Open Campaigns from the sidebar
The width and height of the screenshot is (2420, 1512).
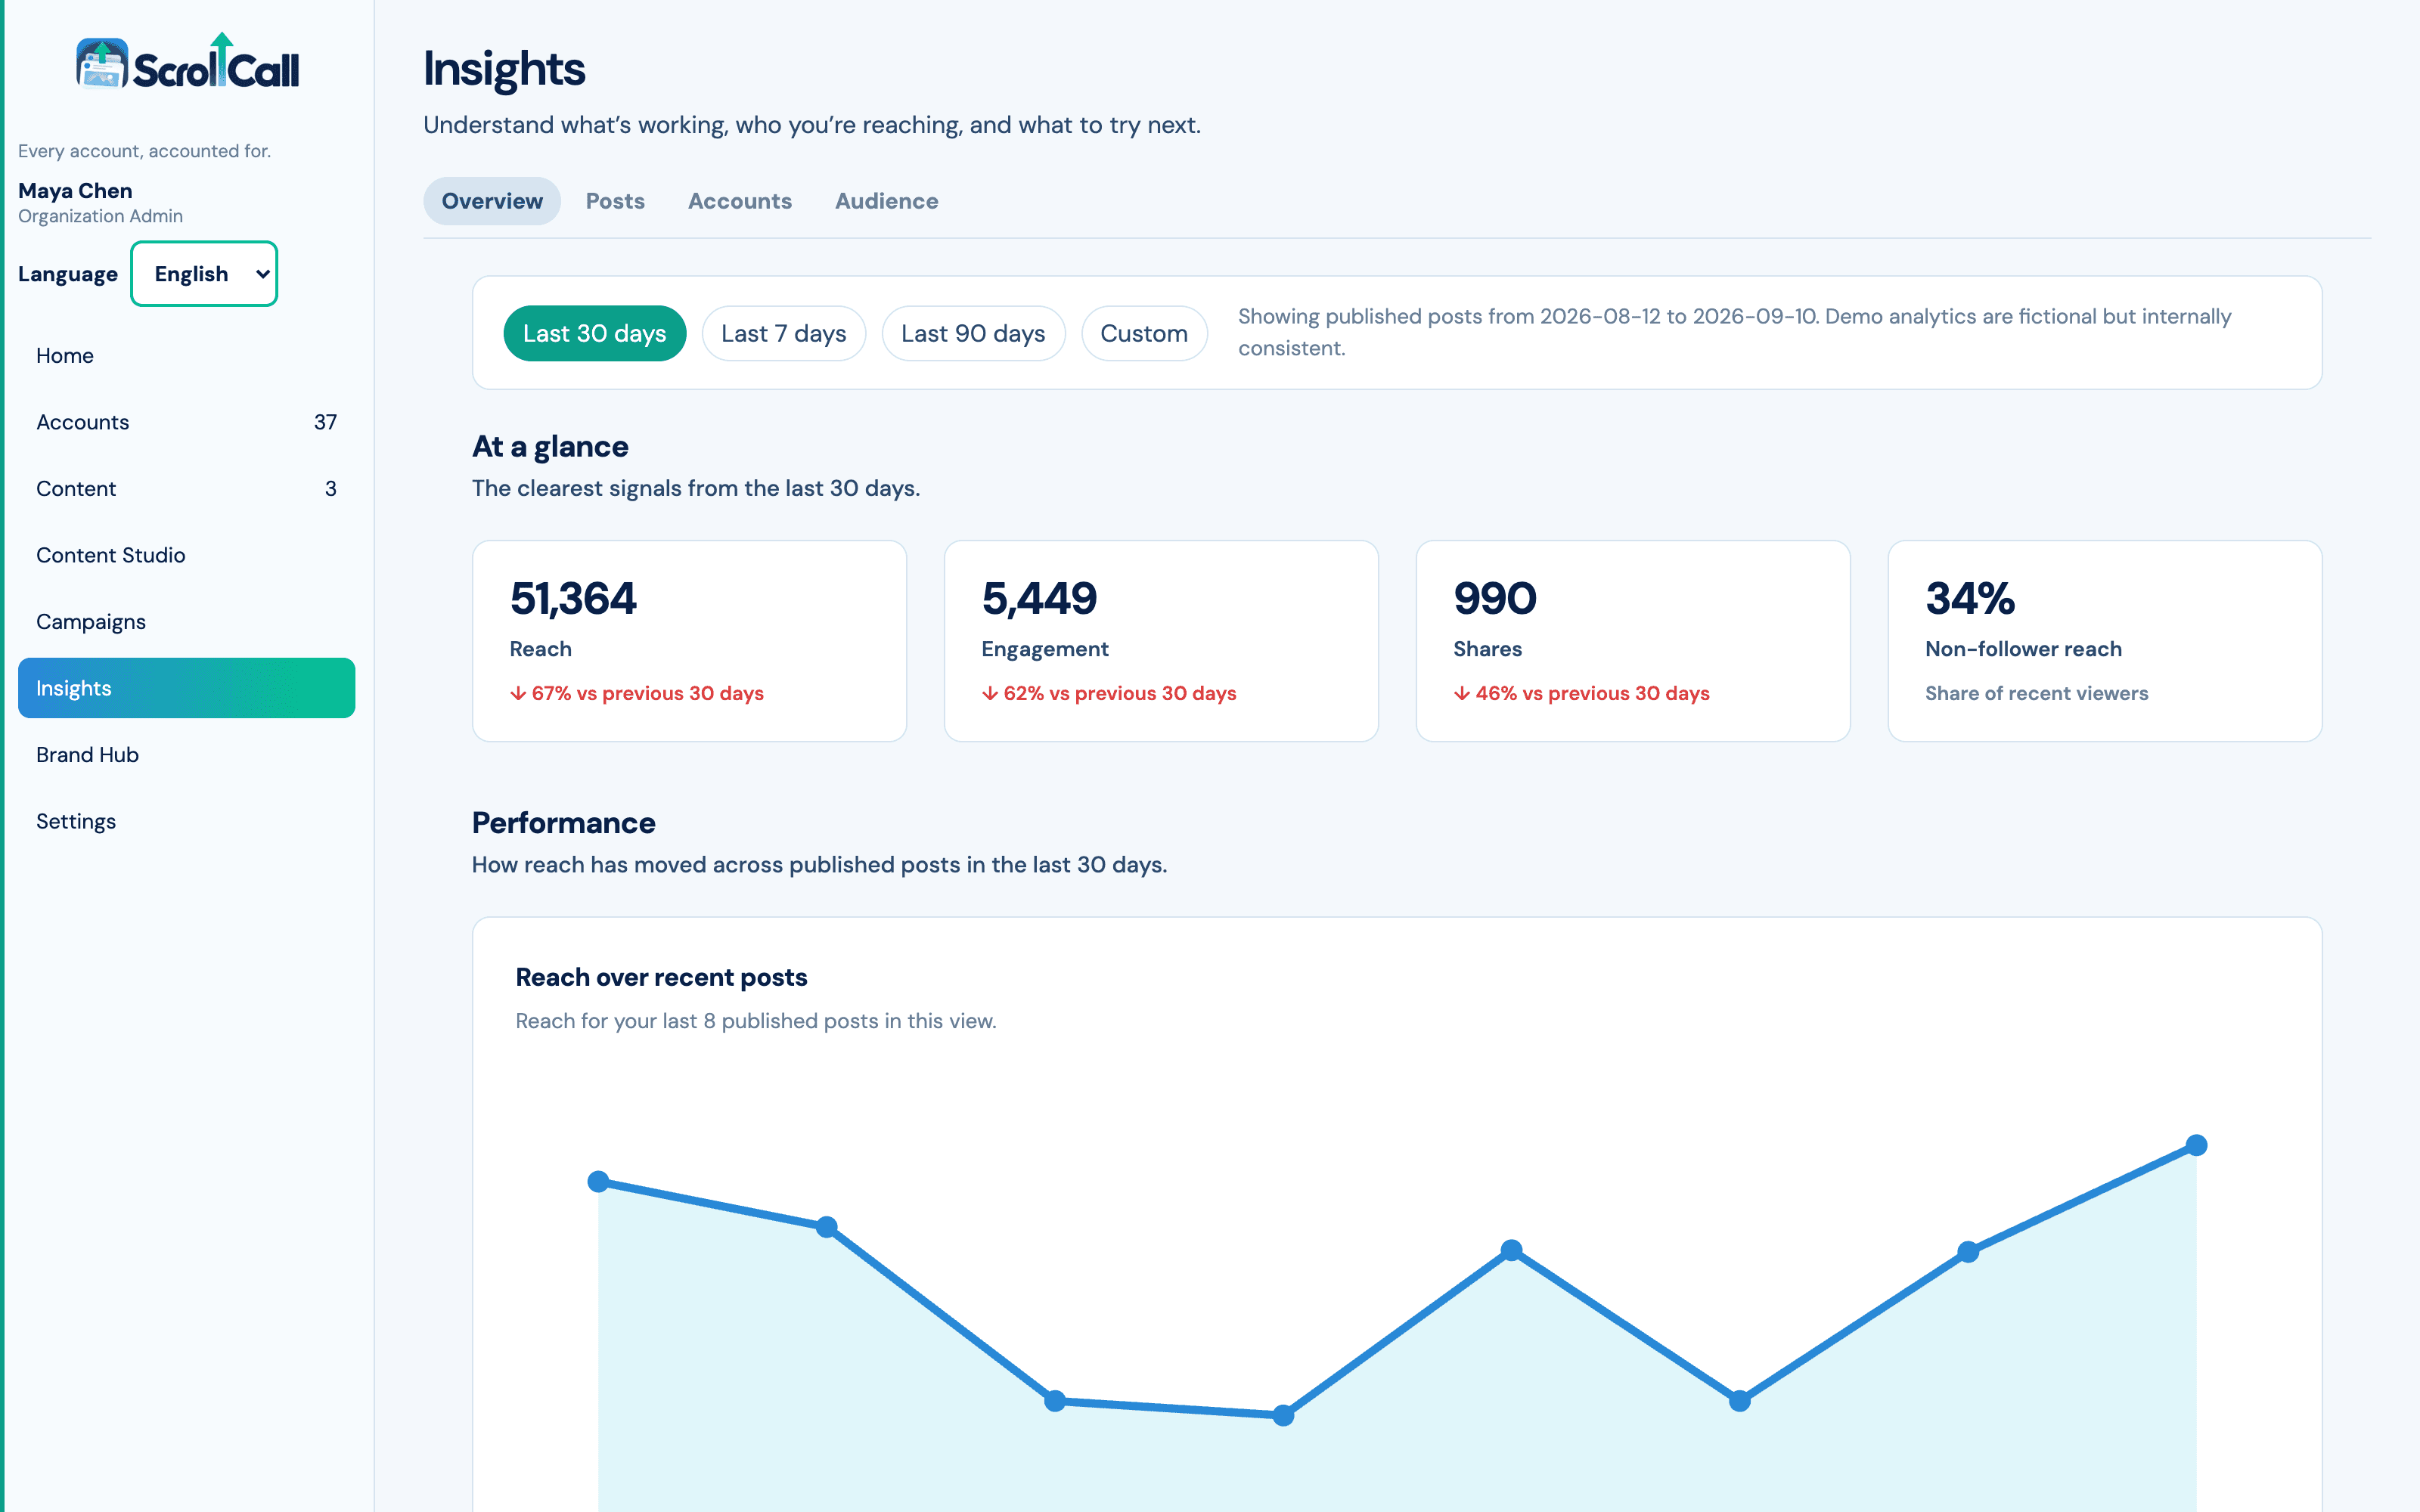pyautogui.click(x=186, y=622)
